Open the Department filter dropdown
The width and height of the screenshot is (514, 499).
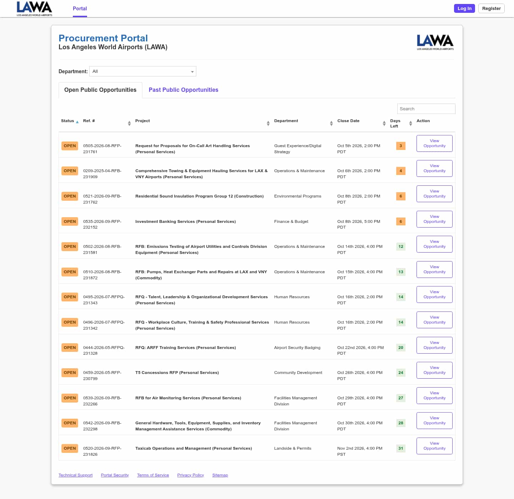143,71
